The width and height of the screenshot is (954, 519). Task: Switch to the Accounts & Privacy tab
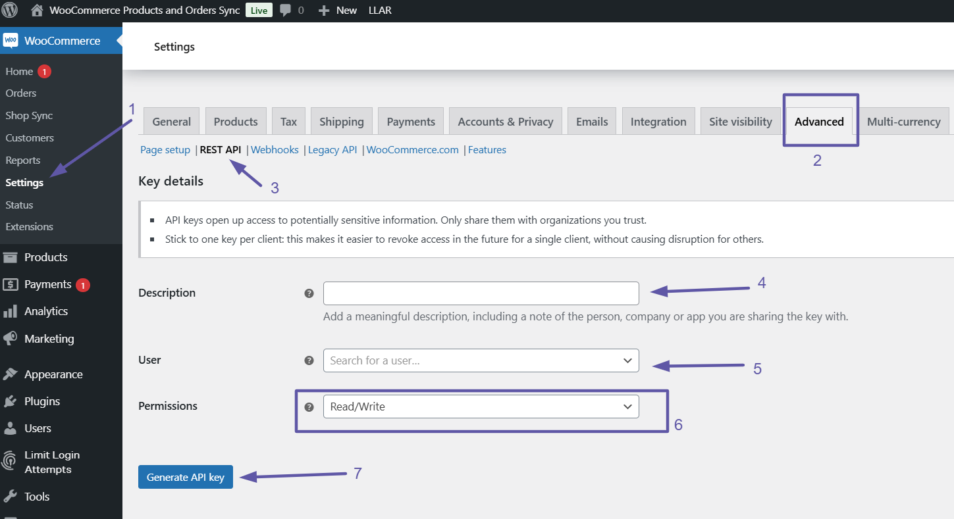tap(505, 121)
